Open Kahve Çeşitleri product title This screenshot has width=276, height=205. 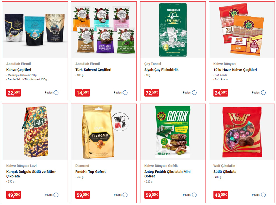point(19,70)
